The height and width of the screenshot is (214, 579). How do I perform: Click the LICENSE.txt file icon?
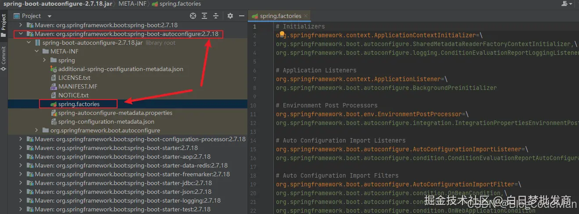54,78
